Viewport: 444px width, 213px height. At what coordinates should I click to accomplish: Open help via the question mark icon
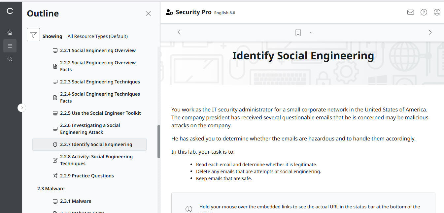click(x=424, y=12)
